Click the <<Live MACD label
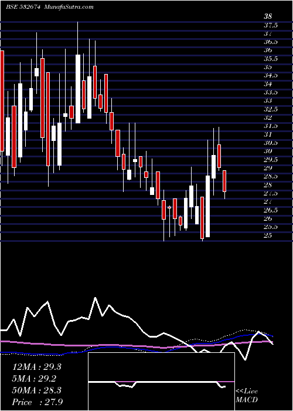The height and width of the screenshot is (411, 293). coord(247,396)
